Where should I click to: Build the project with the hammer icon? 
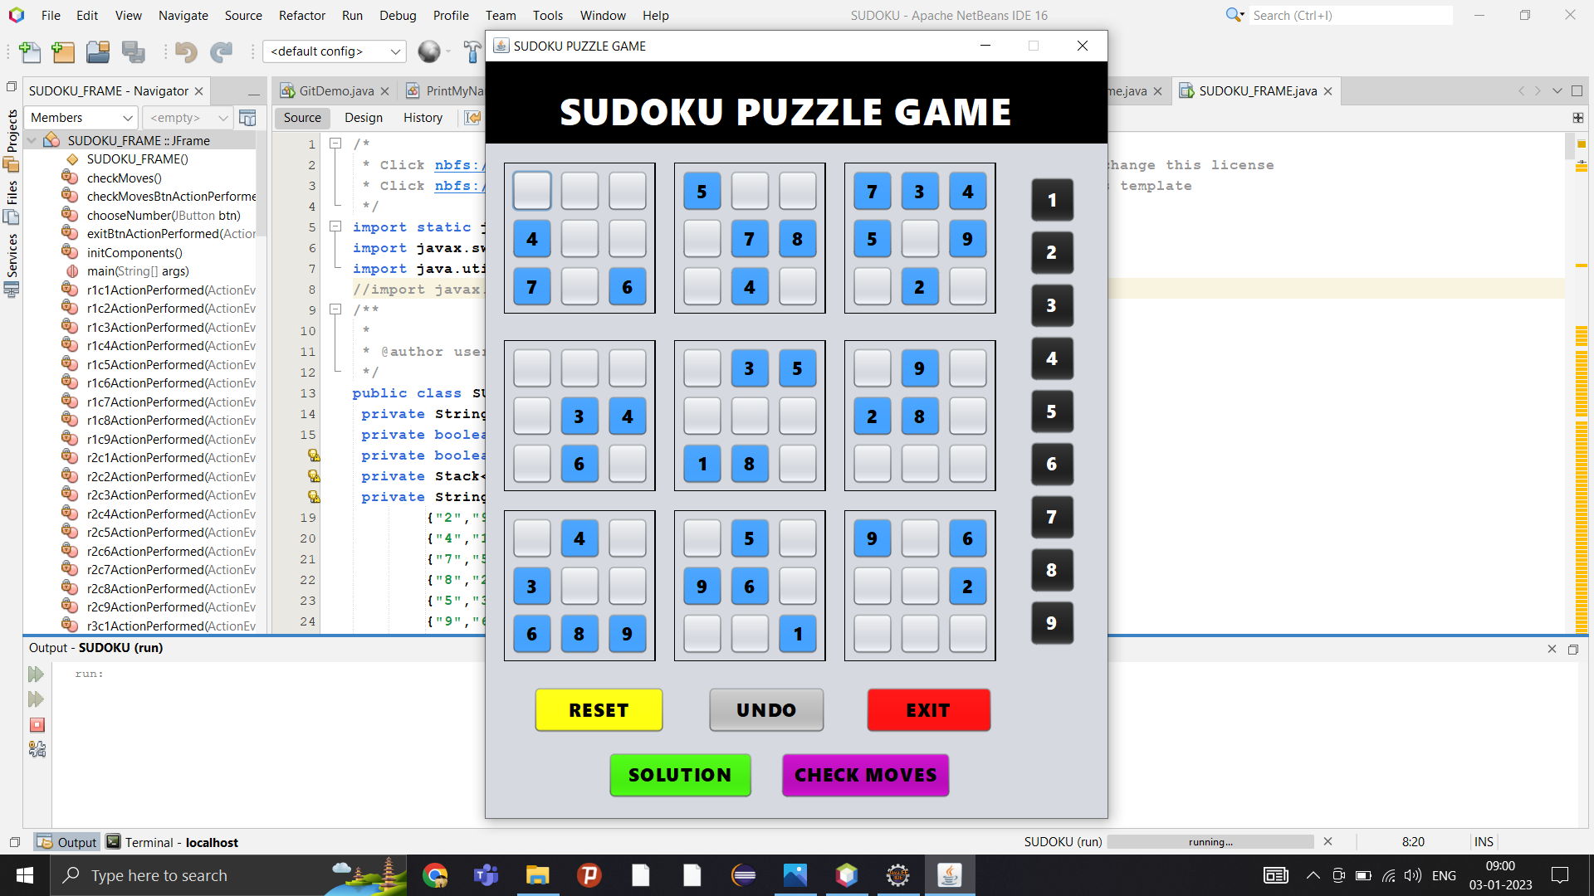[472, 51]
